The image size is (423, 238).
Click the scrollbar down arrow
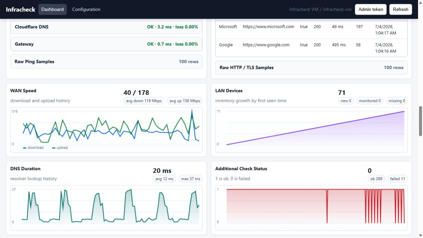421,235
